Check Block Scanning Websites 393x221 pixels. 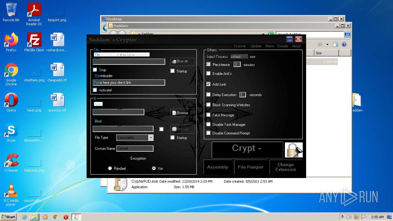tap(208, 105)
